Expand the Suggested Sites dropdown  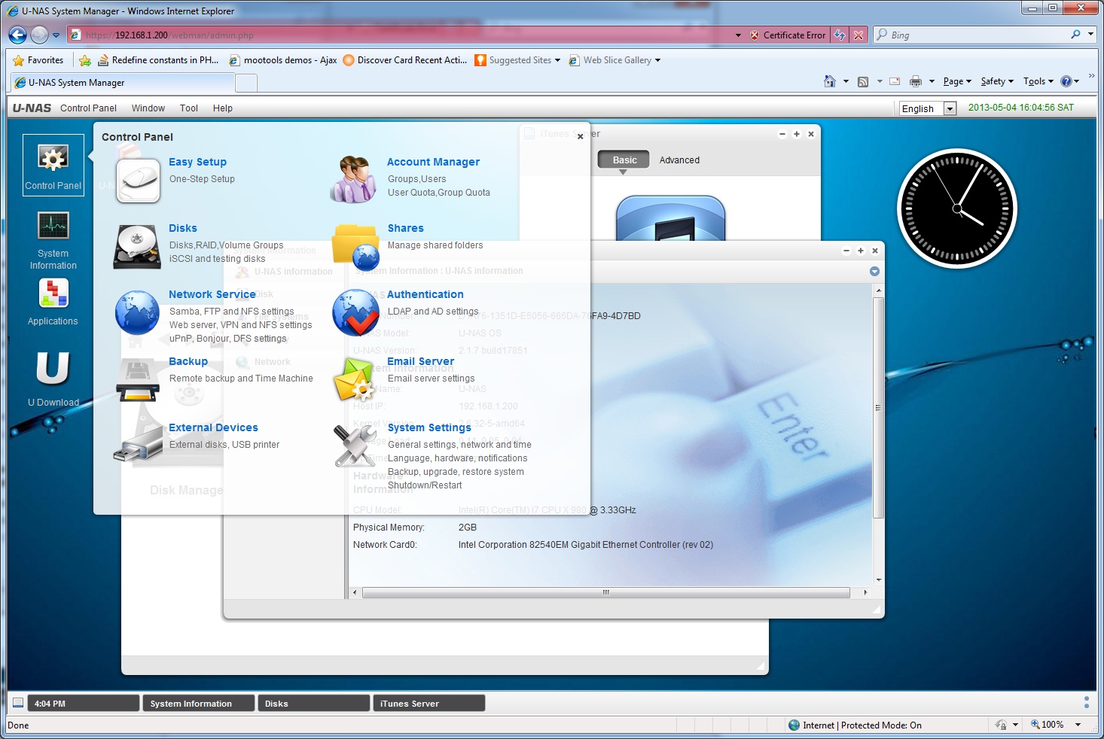pyautogui.click(x=557, y=60)
